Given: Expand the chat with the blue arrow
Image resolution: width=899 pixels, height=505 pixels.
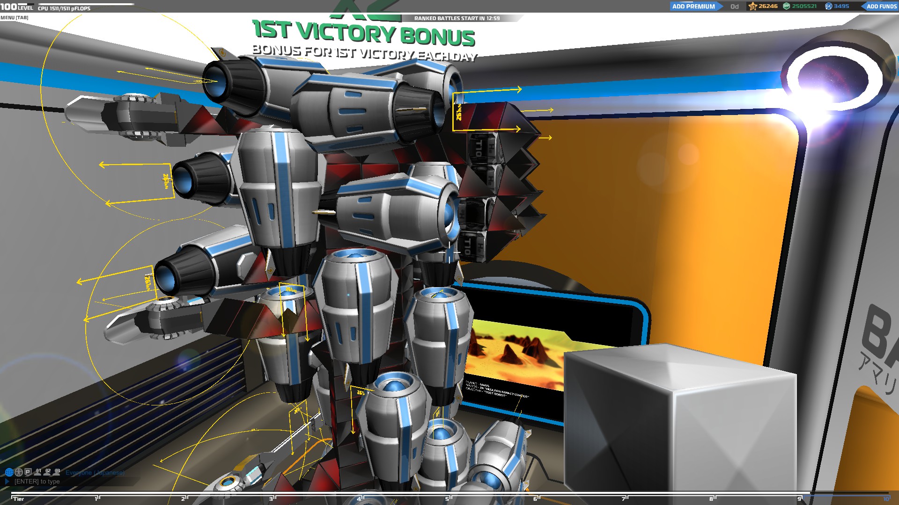Looking at the screenshot, I should click(7, 481).
